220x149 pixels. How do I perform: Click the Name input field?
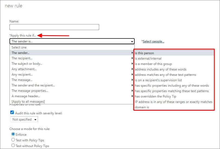point(54,27)
